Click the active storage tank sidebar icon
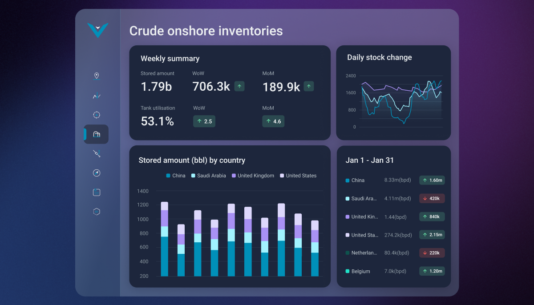534x305 pixels. [97, 134]
